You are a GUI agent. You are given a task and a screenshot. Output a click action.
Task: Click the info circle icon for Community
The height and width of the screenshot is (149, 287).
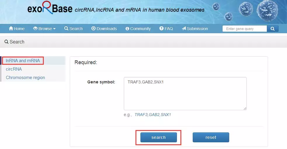(x=127, y=29)
